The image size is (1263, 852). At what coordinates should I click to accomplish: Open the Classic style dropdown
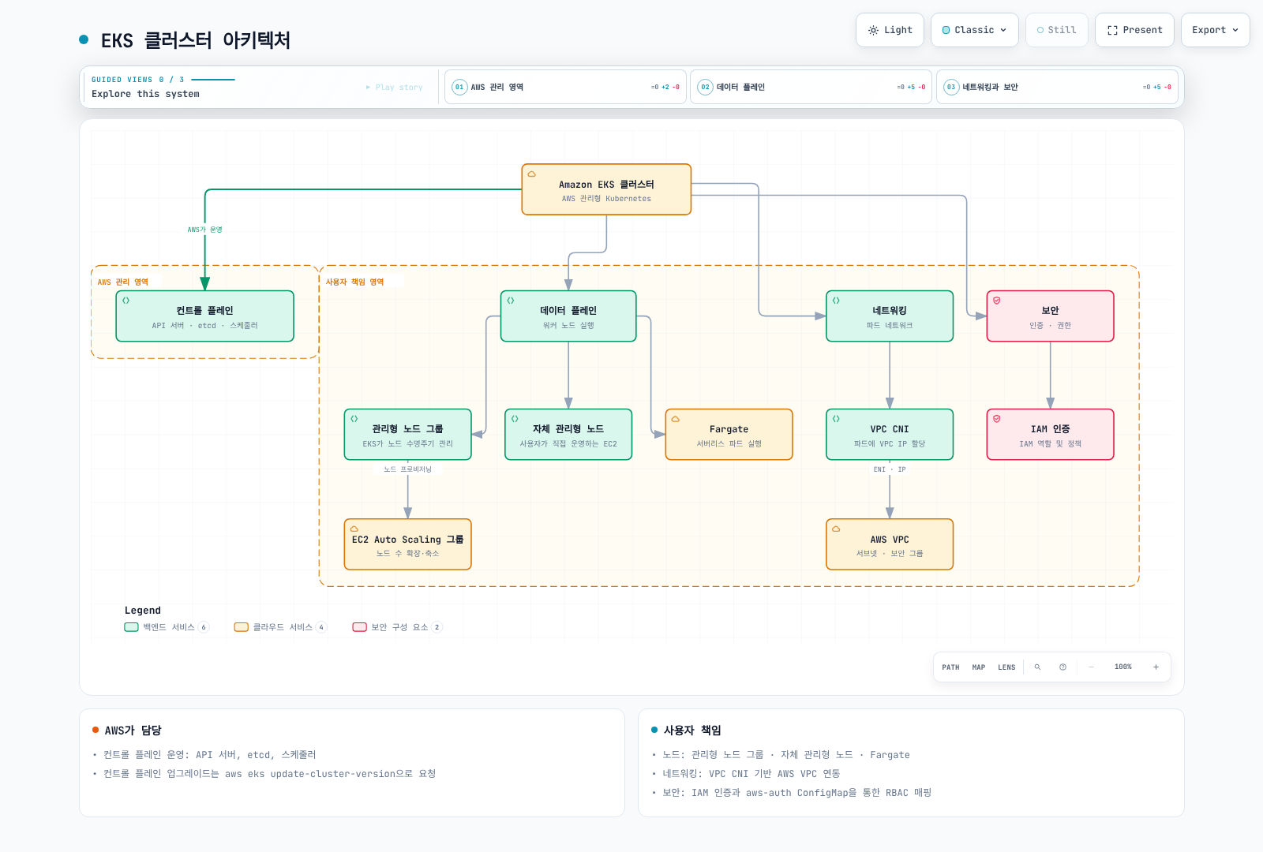(975, 30)
